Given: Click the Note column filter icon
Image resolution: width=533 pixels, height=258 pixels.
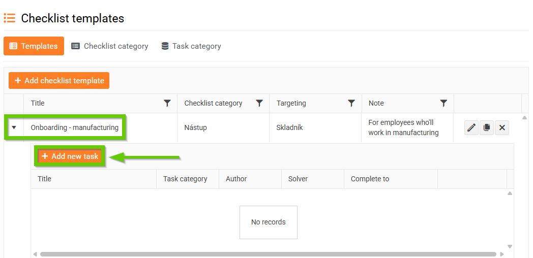Looking at the screenshot, I should coord(443,103).
